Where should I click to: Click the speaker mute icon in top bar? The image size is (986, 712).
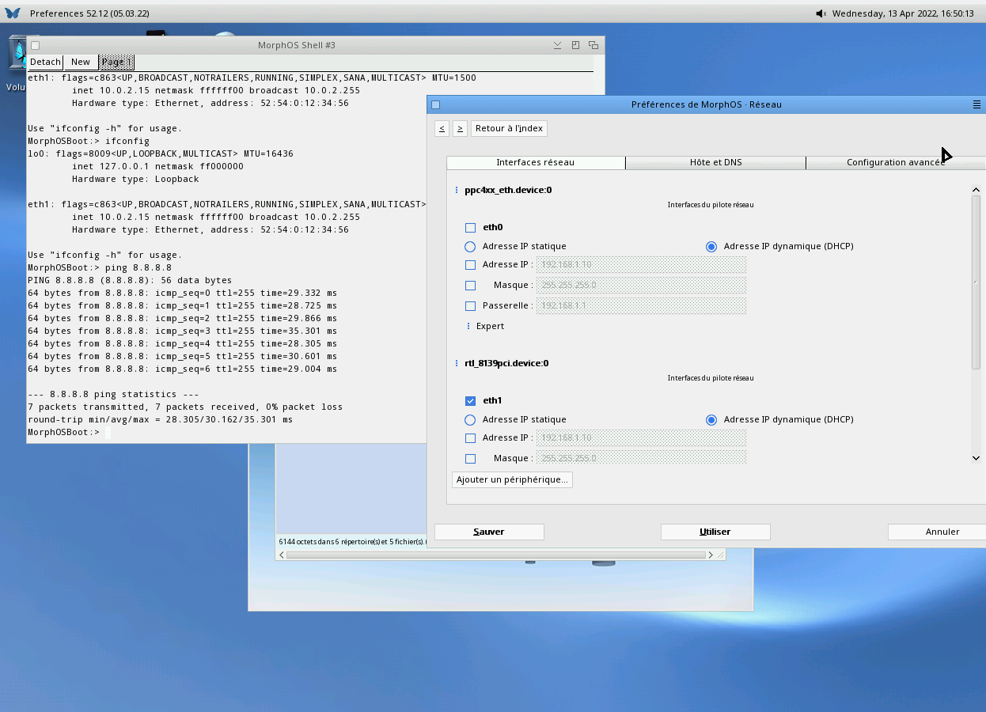[821, 13]
